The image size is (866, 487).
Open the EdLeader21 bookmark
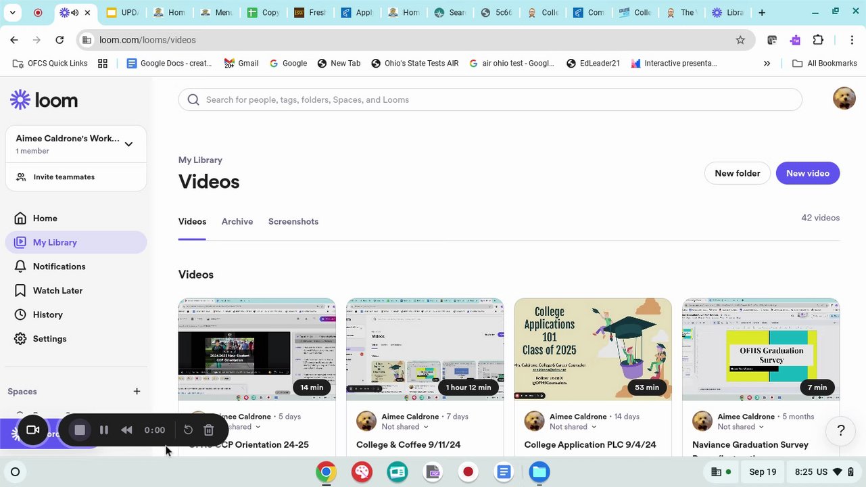(593, 64)
